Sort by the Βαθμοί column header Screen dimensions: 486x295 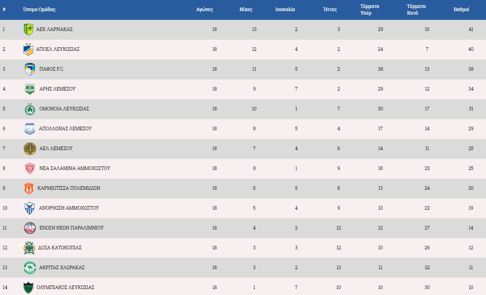coord(461,10)
